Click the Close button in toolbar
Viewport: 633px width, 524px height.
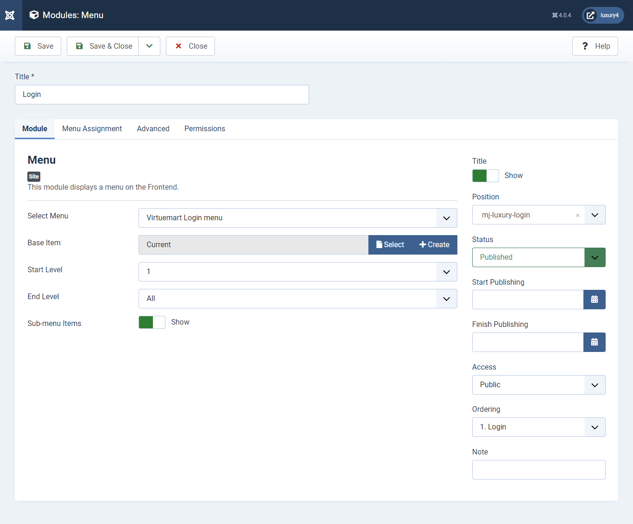[190, 46]
